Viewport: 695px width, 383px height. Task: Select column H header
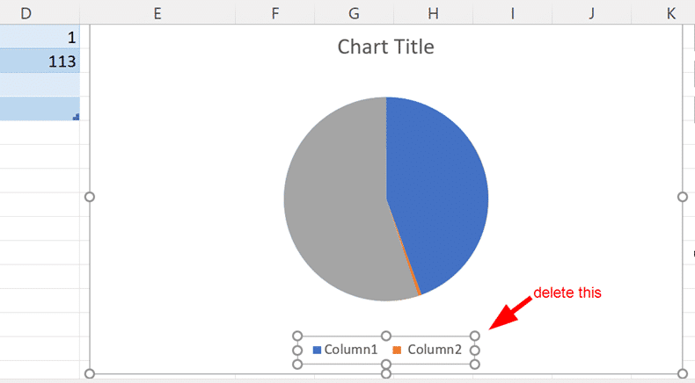coord(433,13)
